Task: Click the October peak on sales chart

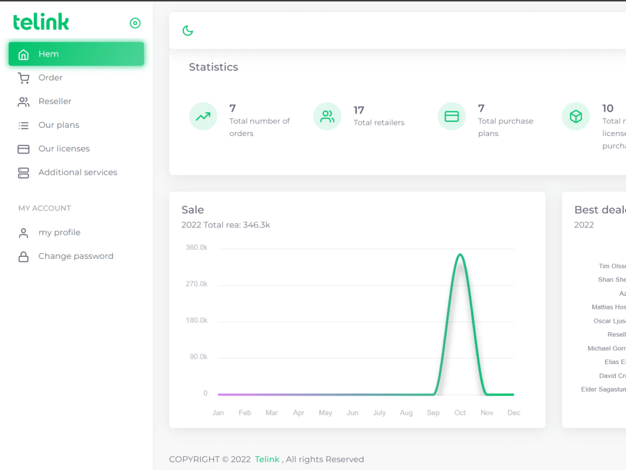Action: [x=460, y=254]
